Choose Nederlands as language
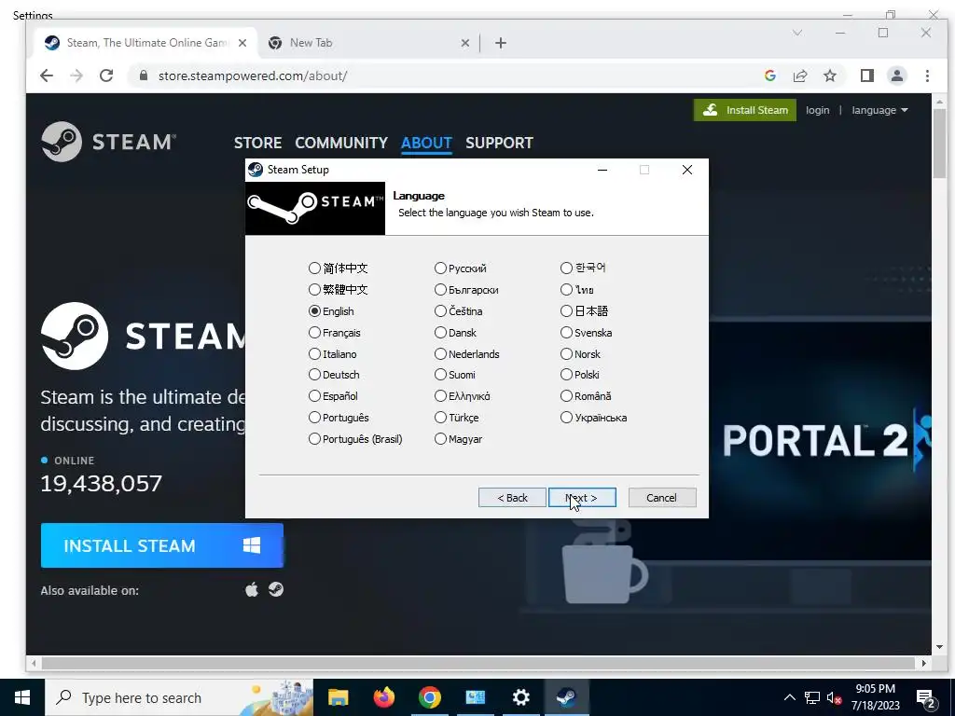Screen dimensions: 955x716 [x=440, y=353]
